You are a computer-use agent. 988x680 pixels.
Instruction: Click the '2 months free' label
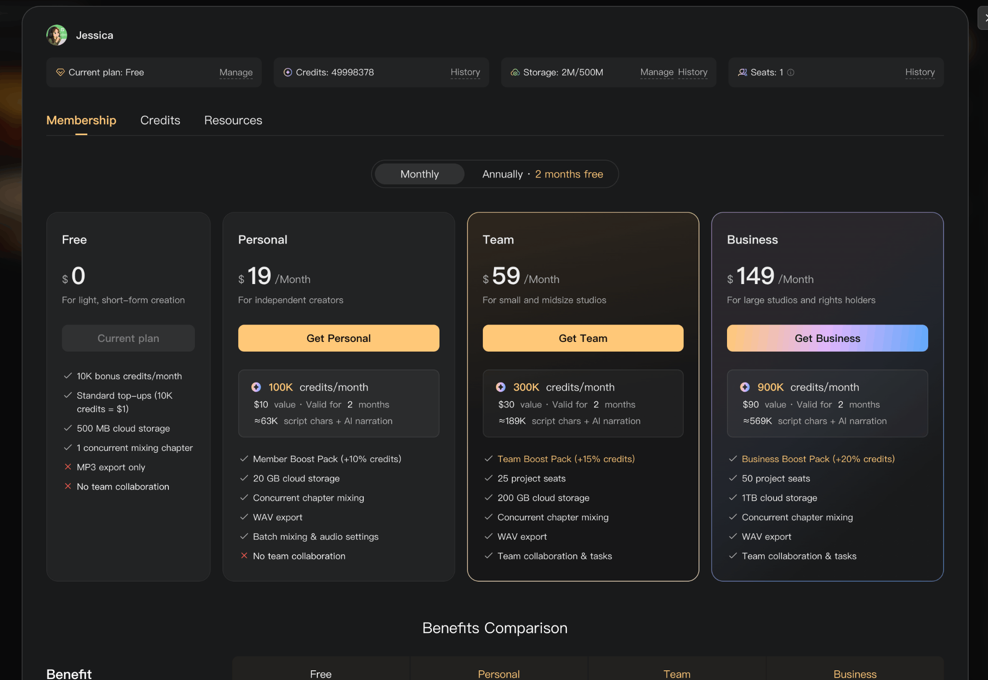(x=569, y=174)
